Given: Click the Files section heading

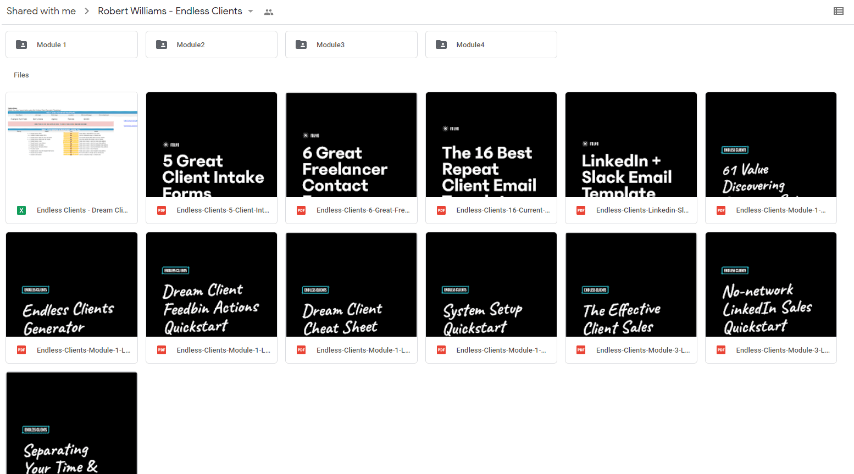Looking at the screenshot, I should pyautogui.click(x=21, y=75).
